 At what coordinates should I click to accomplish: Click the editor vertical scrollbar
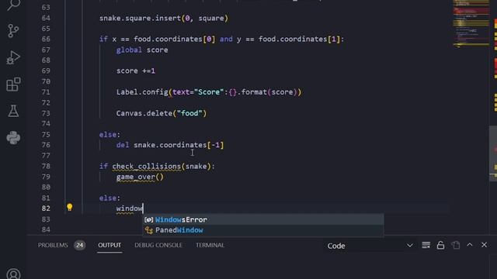click(493, 153)
